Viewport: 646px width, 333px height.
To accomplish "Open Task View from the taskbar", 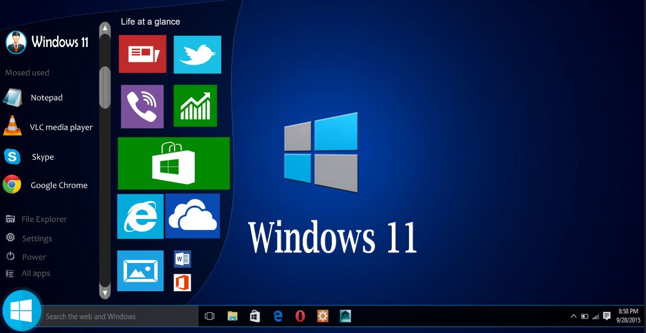I will click(x=209, y=317).
